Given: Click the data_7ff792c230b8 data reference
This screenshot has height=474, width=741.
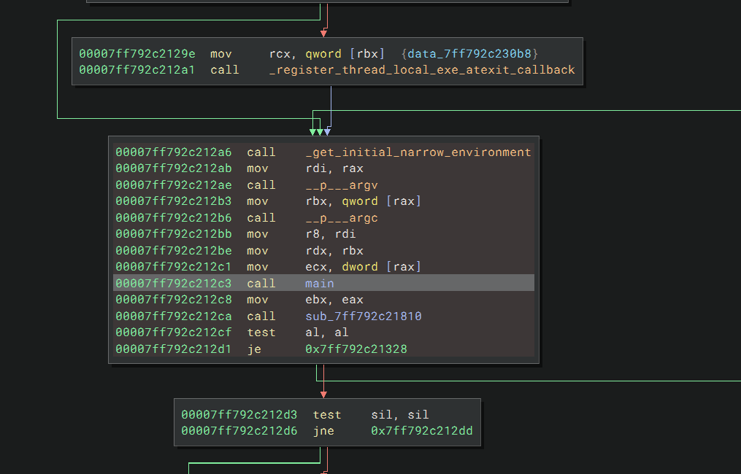Looking at the screenshot, I should 473,54.
